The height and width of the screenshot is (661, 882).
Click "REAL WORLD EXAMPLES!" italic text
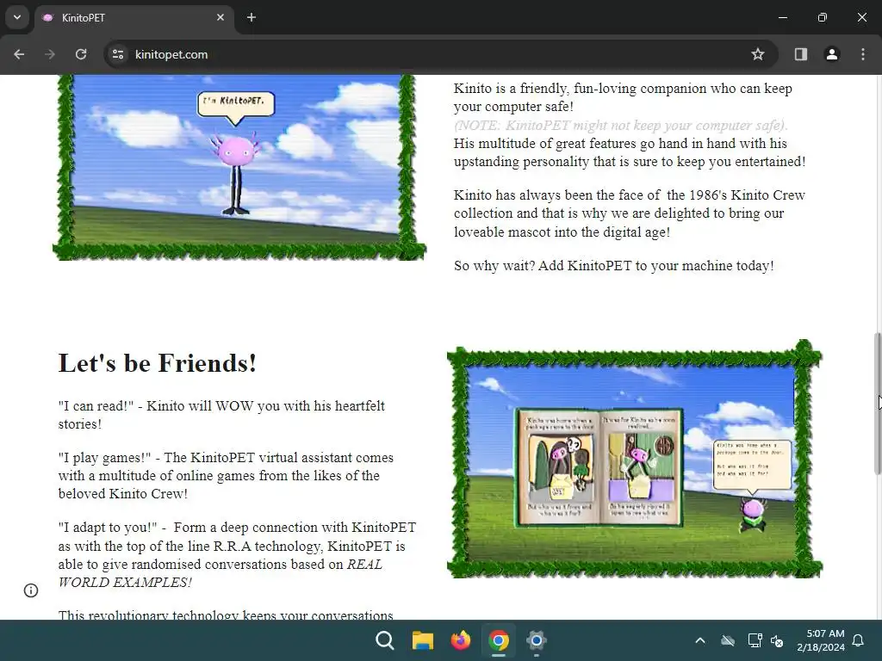(220, 573)
